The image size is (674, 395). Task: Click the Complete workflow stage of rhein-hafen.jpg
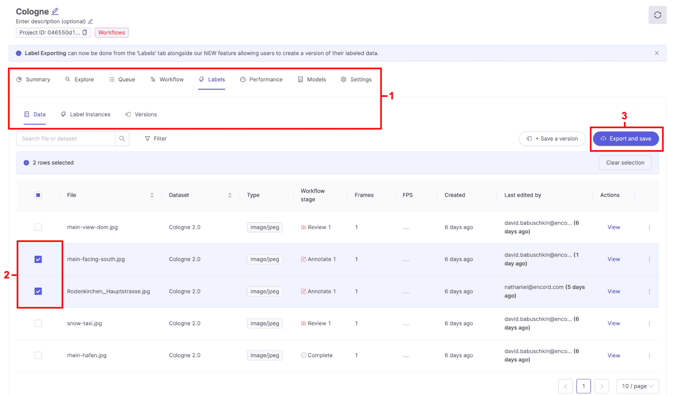317,355
